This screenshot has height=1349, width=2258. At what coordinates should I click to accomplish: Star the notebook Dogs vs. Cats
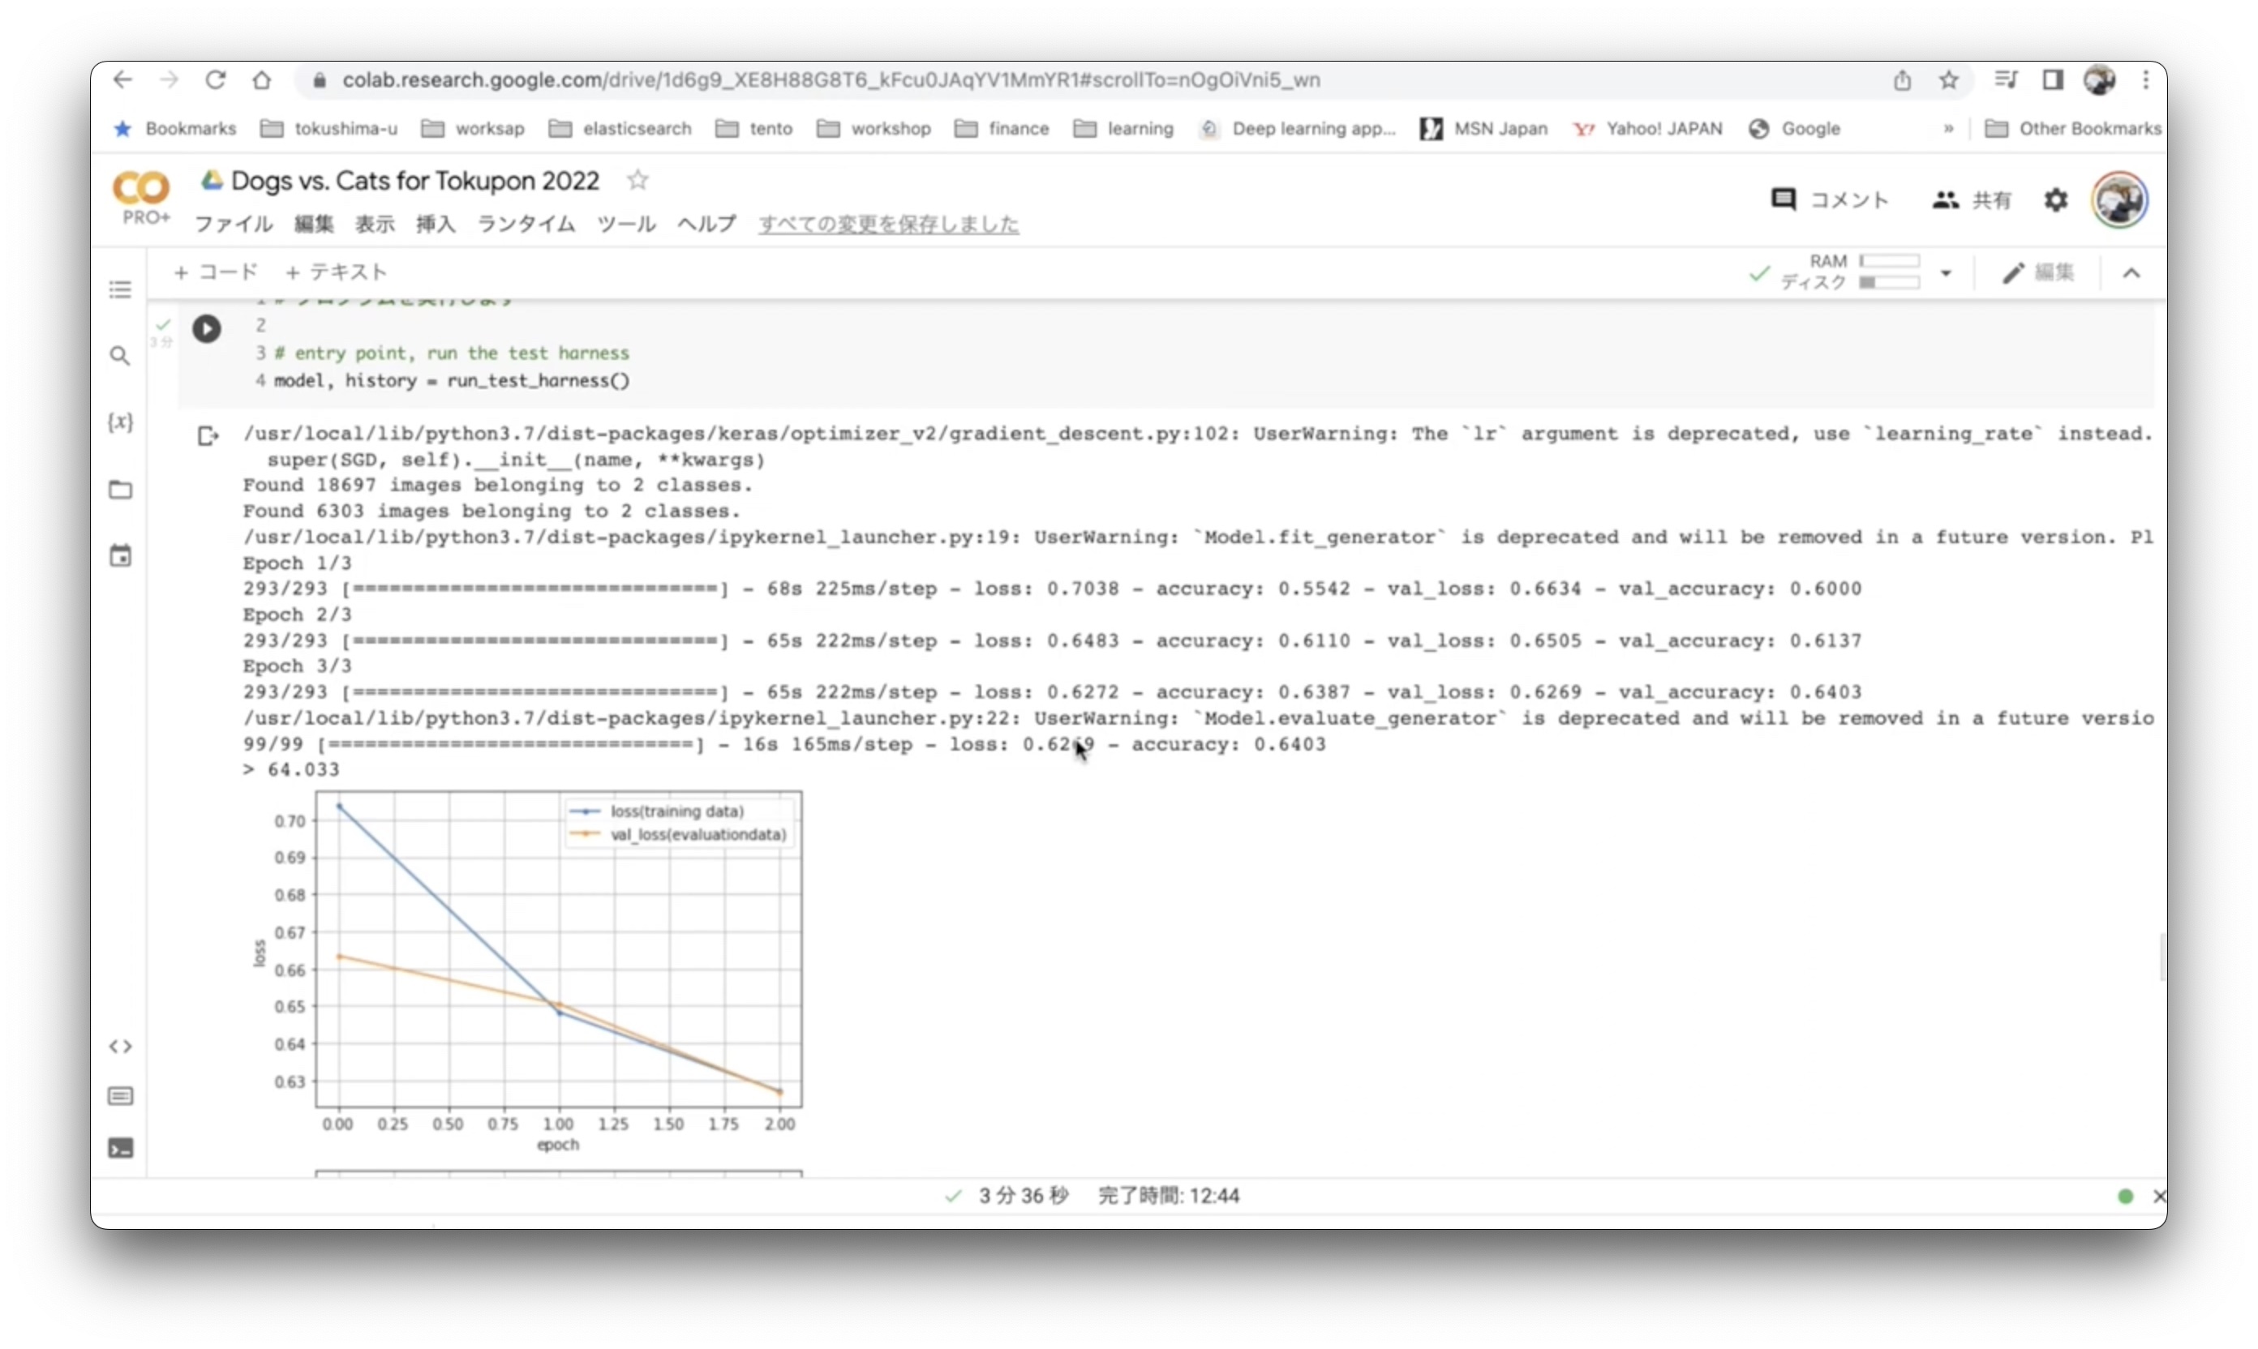click(x=638, y=180)
